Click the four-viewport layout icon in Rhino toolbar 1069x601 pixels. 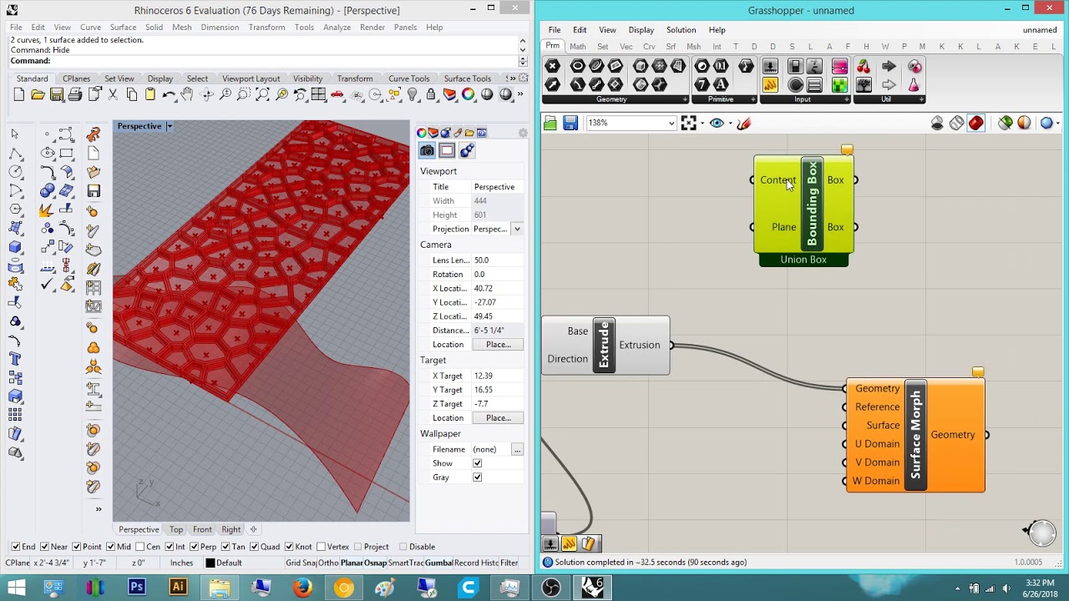coord(319,95)
